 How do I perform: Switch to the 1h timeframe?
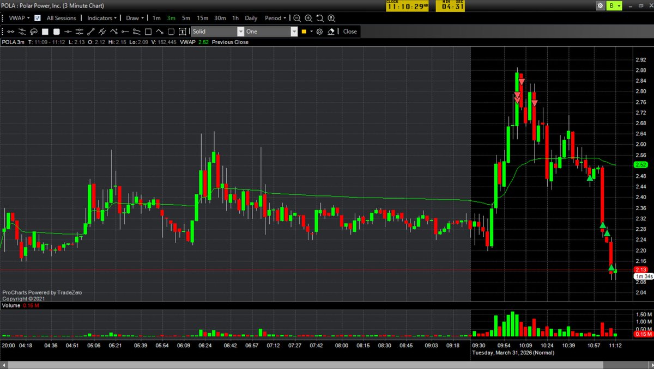point(235,18)
